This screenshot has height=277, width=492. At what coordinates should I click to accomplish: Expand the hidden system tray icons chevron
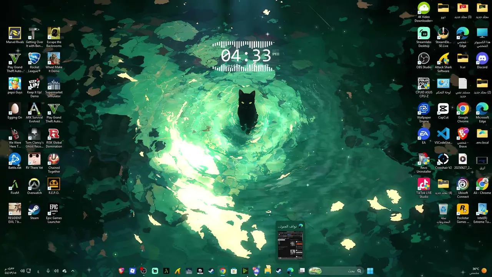pos(73,271)
